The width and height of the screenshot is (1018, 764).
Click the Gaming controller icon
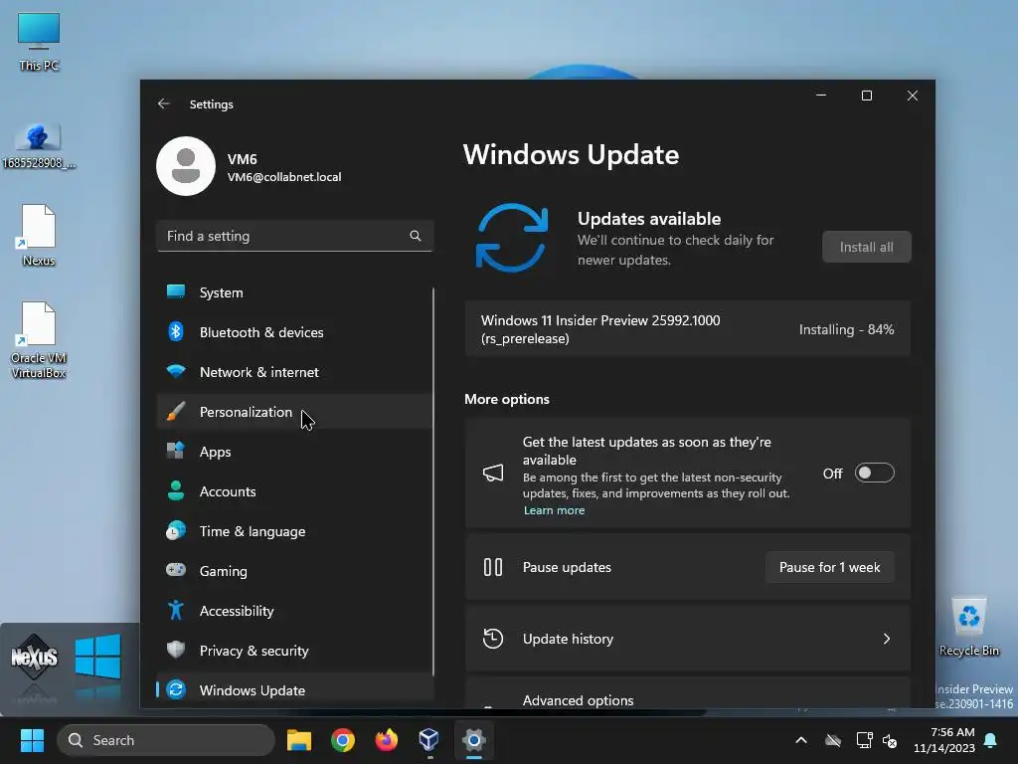click(176, 570)
